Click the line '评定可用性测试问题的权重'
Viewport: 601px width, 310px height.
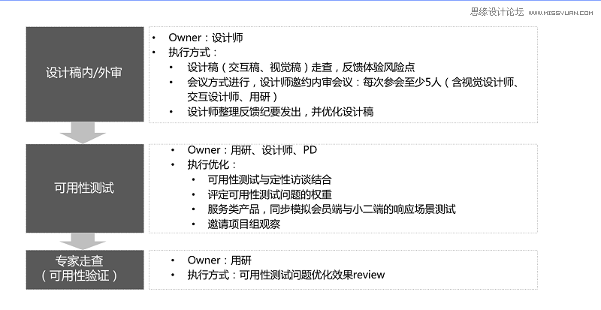(270, 194)
